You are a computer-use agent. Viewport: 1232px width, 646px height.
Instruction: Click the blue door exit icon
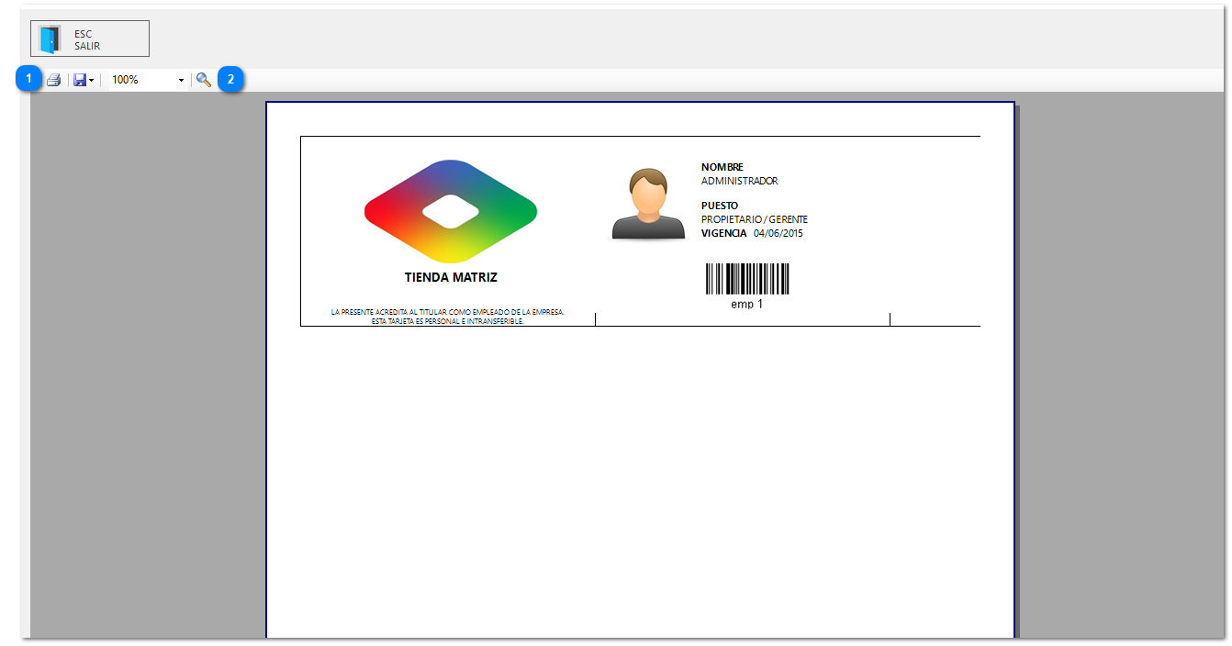50,39
